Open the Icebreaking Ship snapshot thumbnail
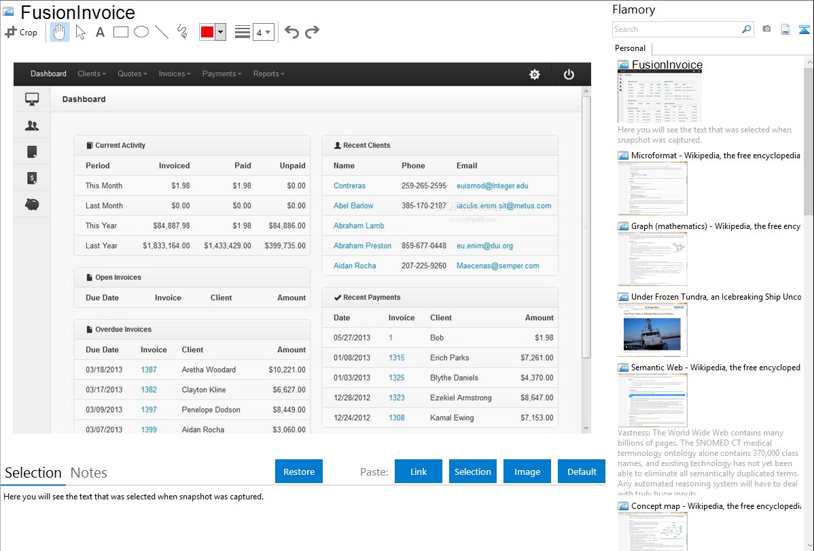Screen dimensions: 814x551 652,330
